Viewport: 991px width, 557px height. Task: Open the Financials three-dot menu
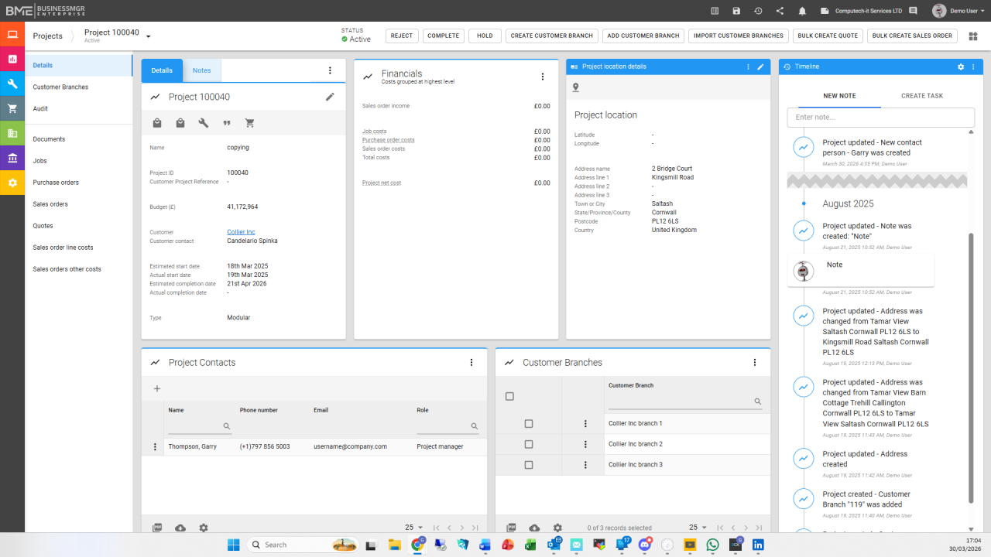pos(542,77)
